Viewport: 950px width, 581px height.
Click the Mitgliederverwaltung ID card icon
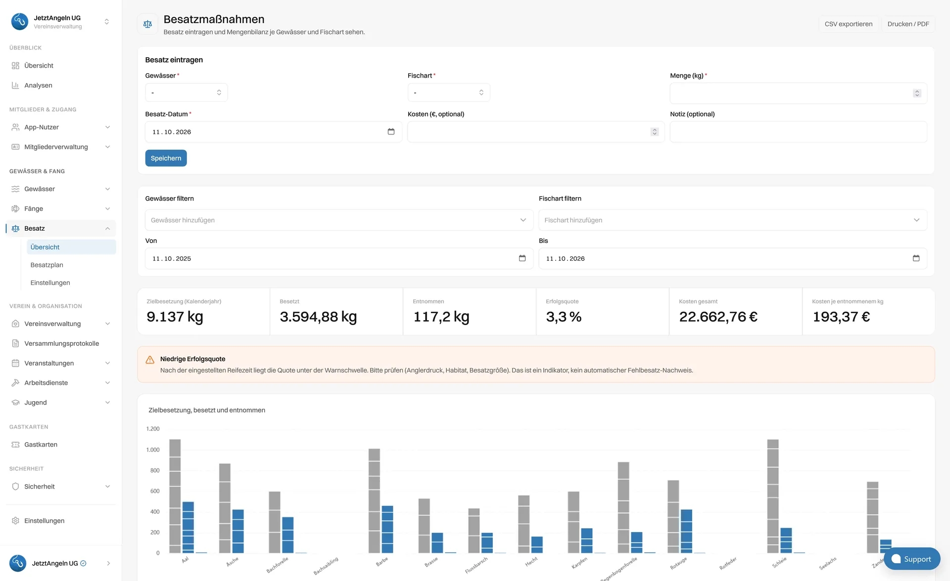click(15, 147)
